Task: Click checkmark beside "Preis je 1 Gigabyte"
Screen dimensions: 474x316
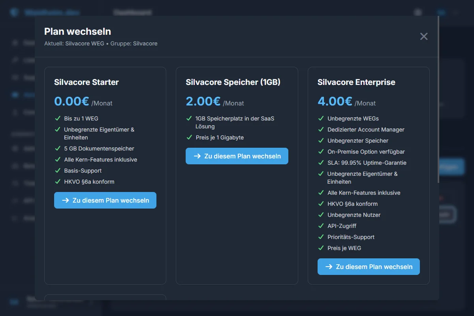Action: (x=189, y=137)
